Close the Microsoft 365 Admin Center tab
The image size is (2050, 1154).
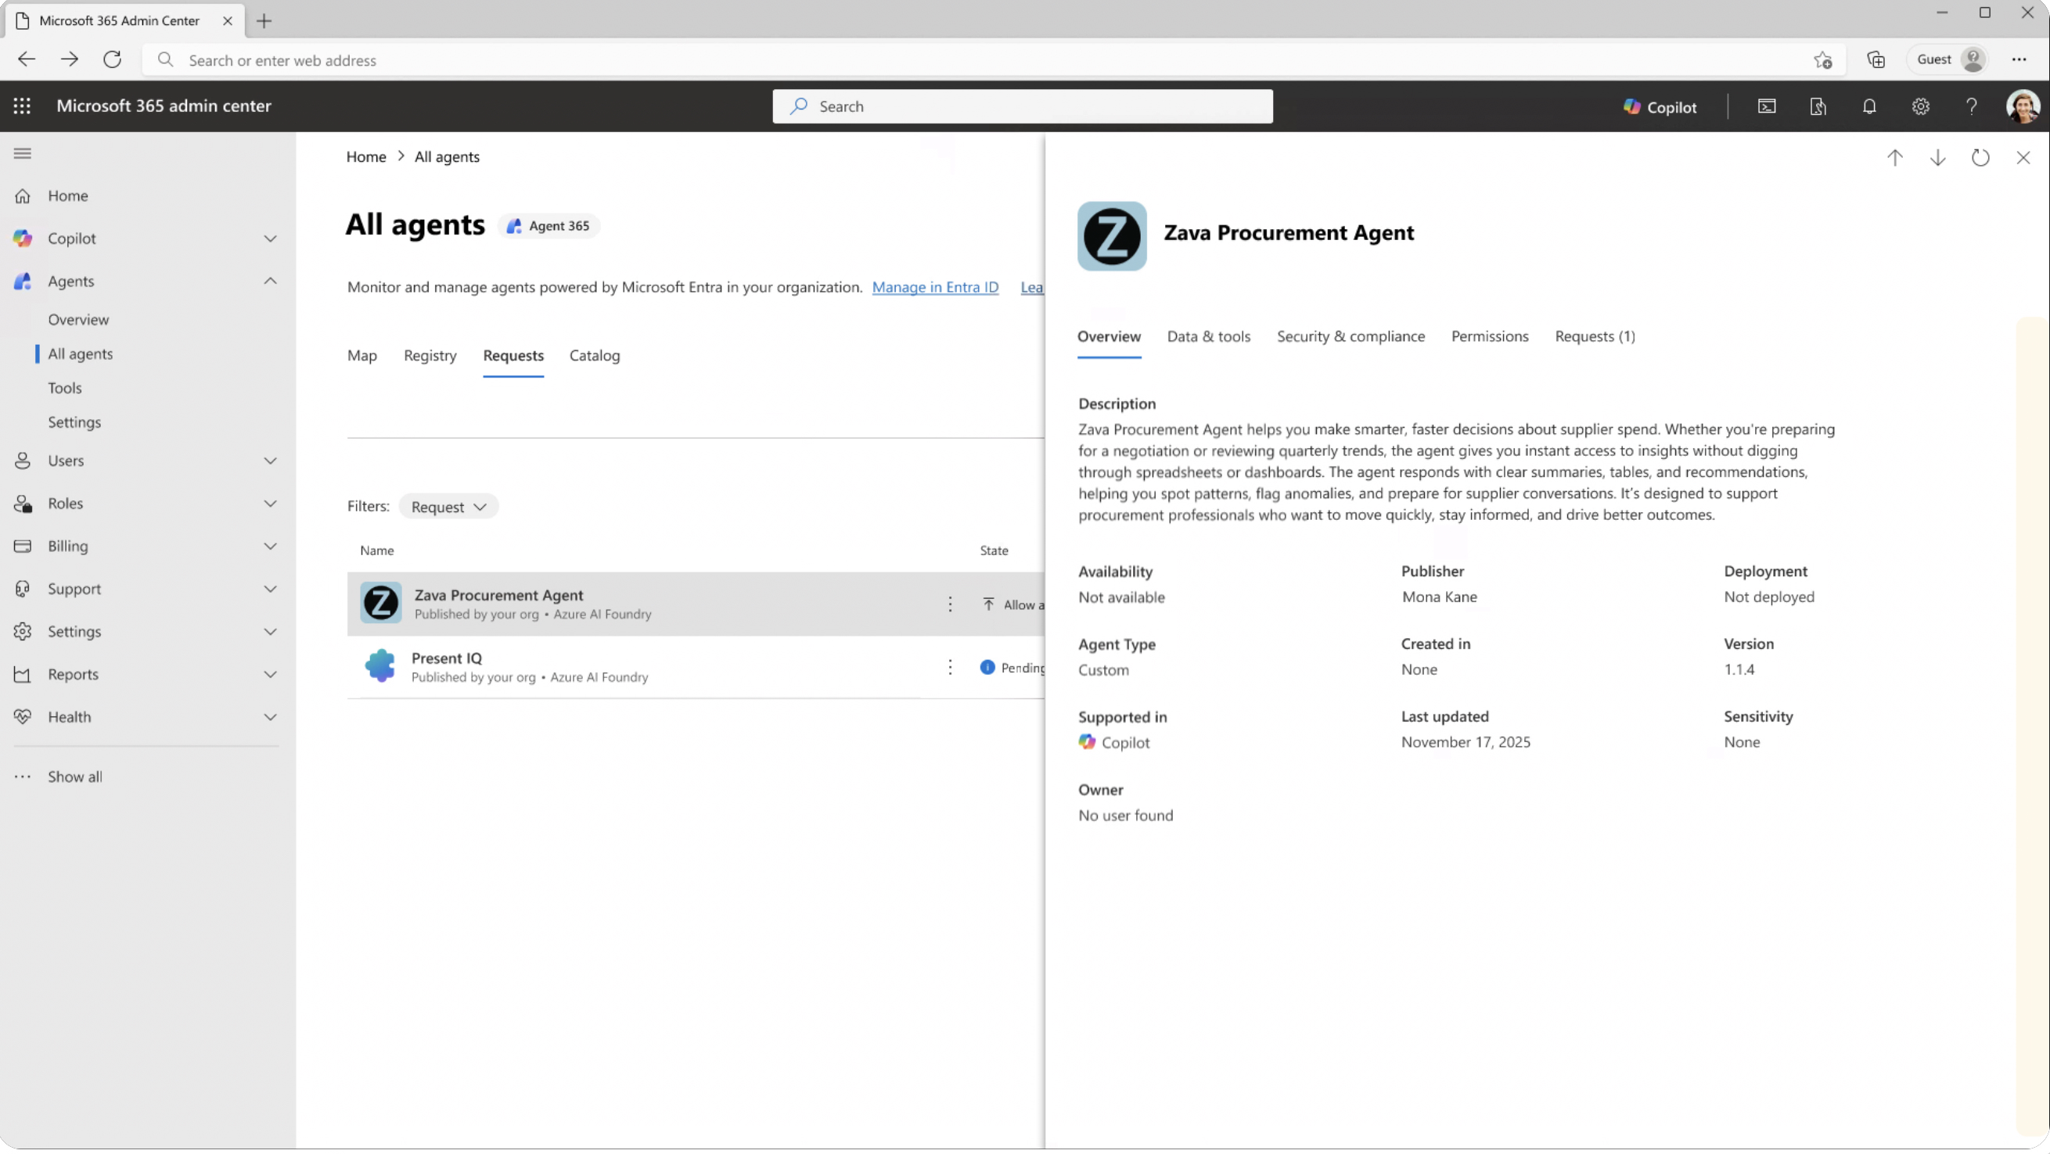tap(228, 20)
